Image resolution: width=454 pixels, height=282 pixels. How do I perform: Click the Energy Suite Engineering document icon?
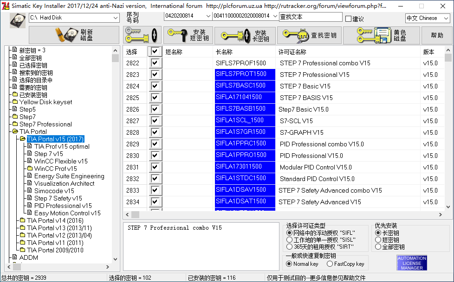click(30, 175)
